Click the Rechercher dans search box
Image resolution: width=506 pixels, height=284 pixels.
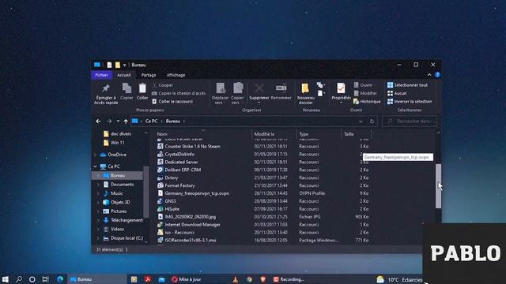410,121
